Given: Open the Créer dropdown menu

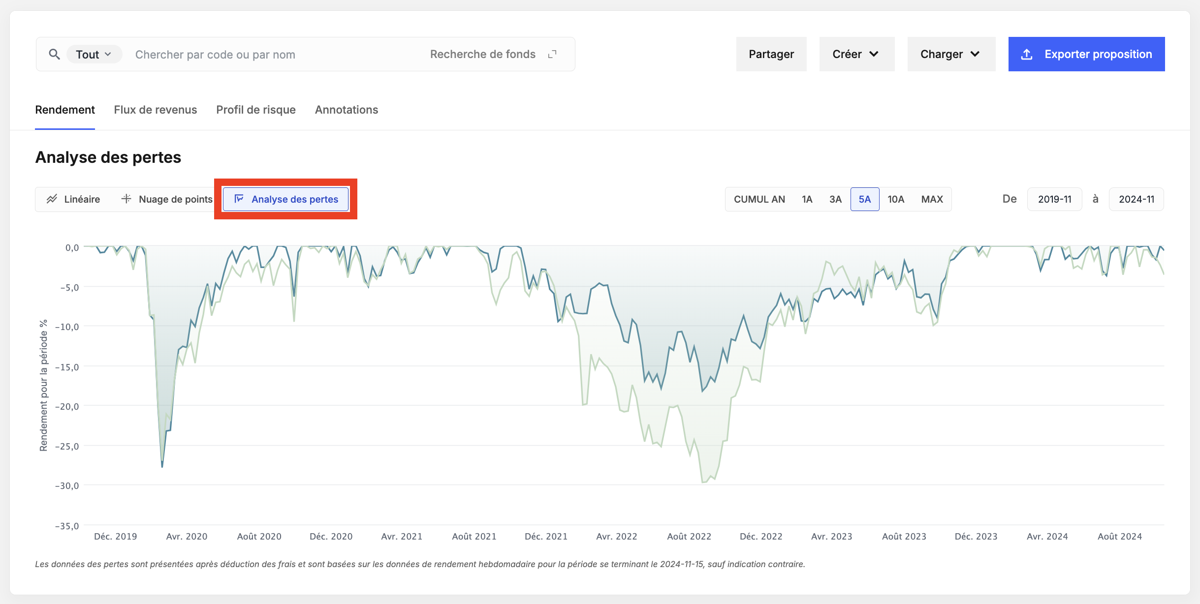Looking at the screenshot, I should coord(857,54).
